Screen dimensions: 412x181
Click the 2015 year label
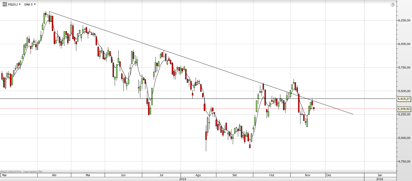[183, 179]
